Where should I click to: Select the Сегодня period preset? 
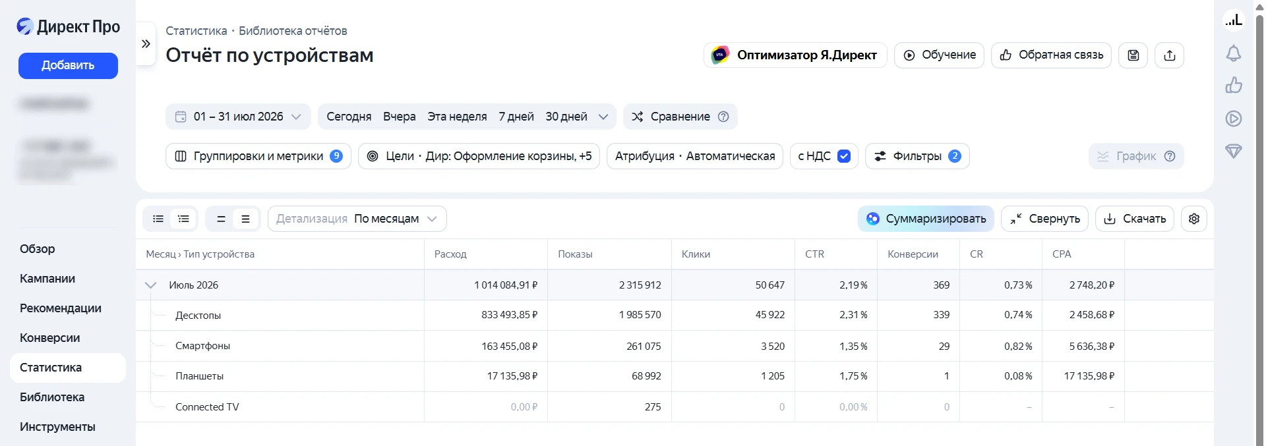(x=349, y=117)
